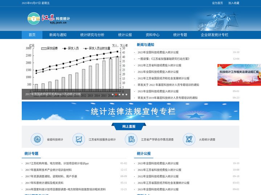
Task: Close the floating 科技统计工作相关法律法规汇编 ad
Action: [259, 66]
